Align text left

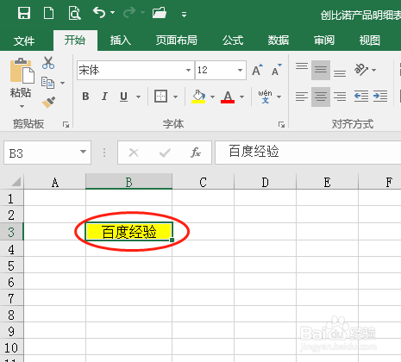302,97
